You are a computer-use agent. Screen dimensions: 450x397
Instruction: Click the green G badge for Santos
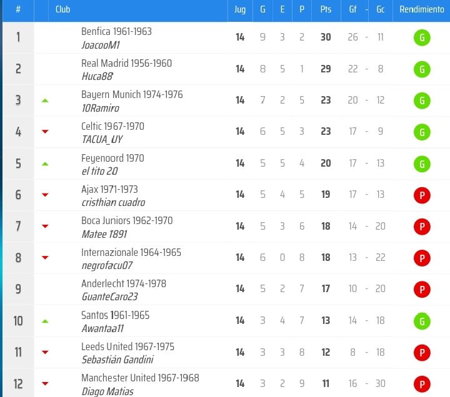click(x=422, y=321)
